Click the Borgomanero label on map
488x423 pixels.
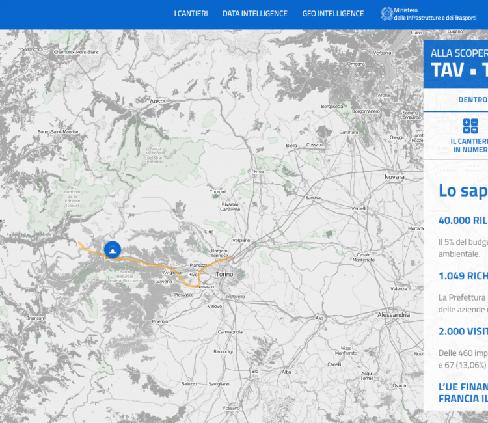(366, 111)
